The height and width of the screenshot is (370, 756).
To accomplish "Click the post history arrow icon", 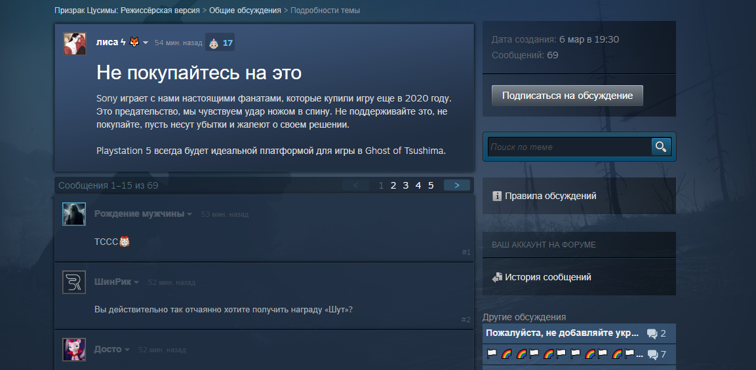I will pyautogui.click(x=497, y=278).
